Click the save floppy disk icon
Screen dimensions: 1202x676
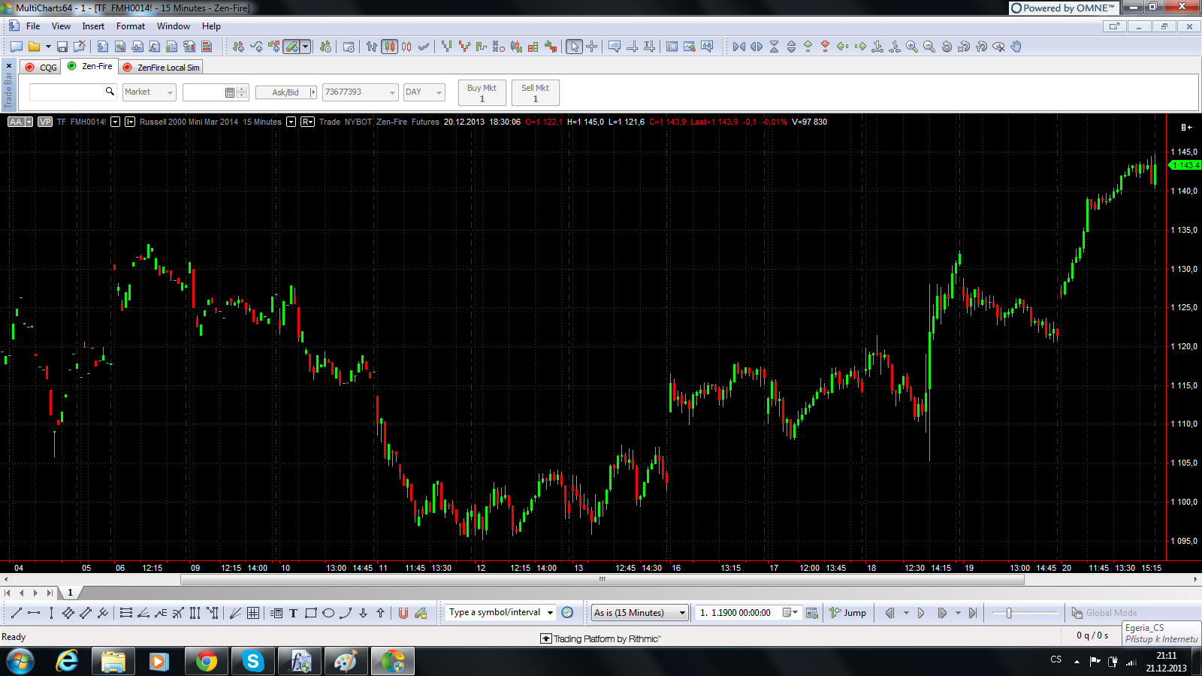tap(62, 47)
